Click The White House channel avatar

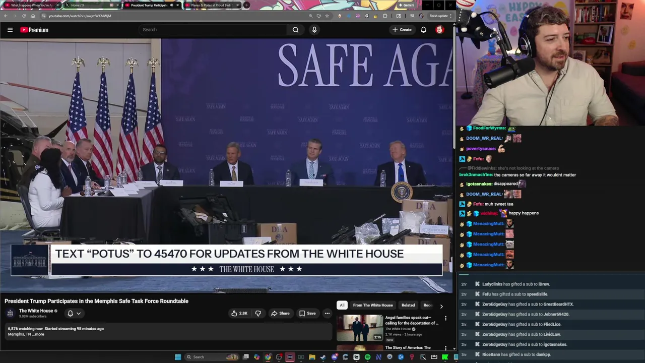coord(10,313)
